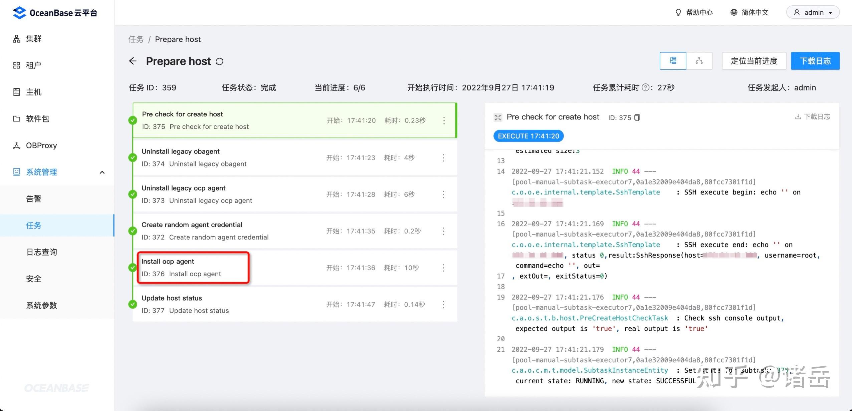Open the 安全 sidebar item

pos(34,279)
